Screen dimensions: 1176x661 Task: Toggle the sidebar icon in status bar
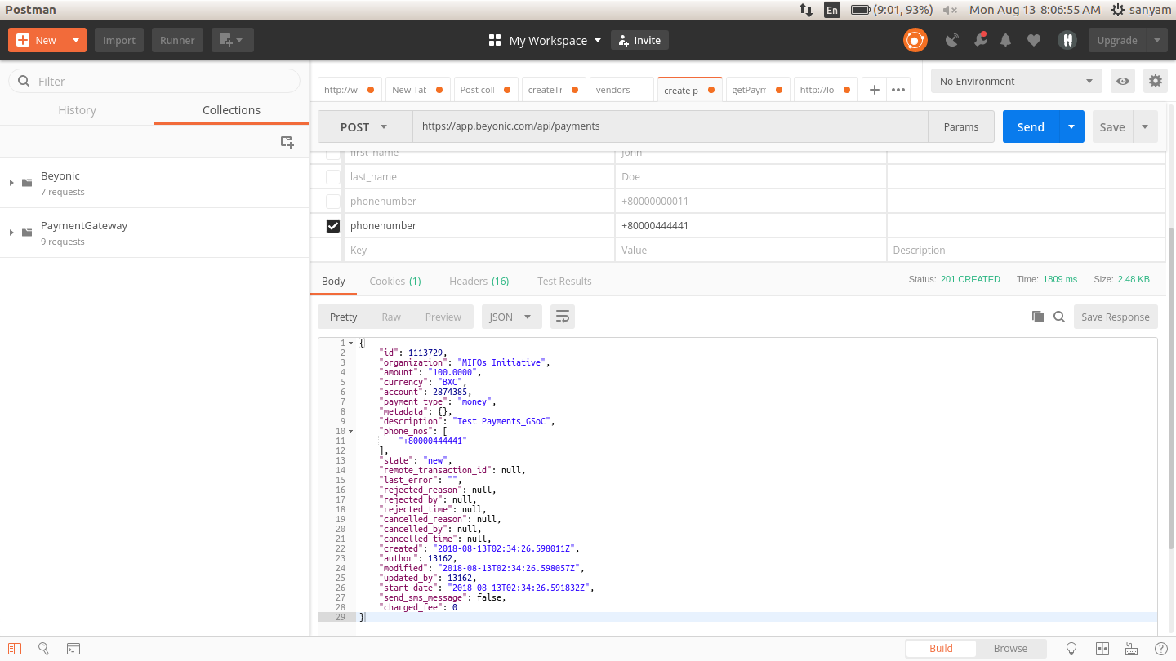(15, 649)
